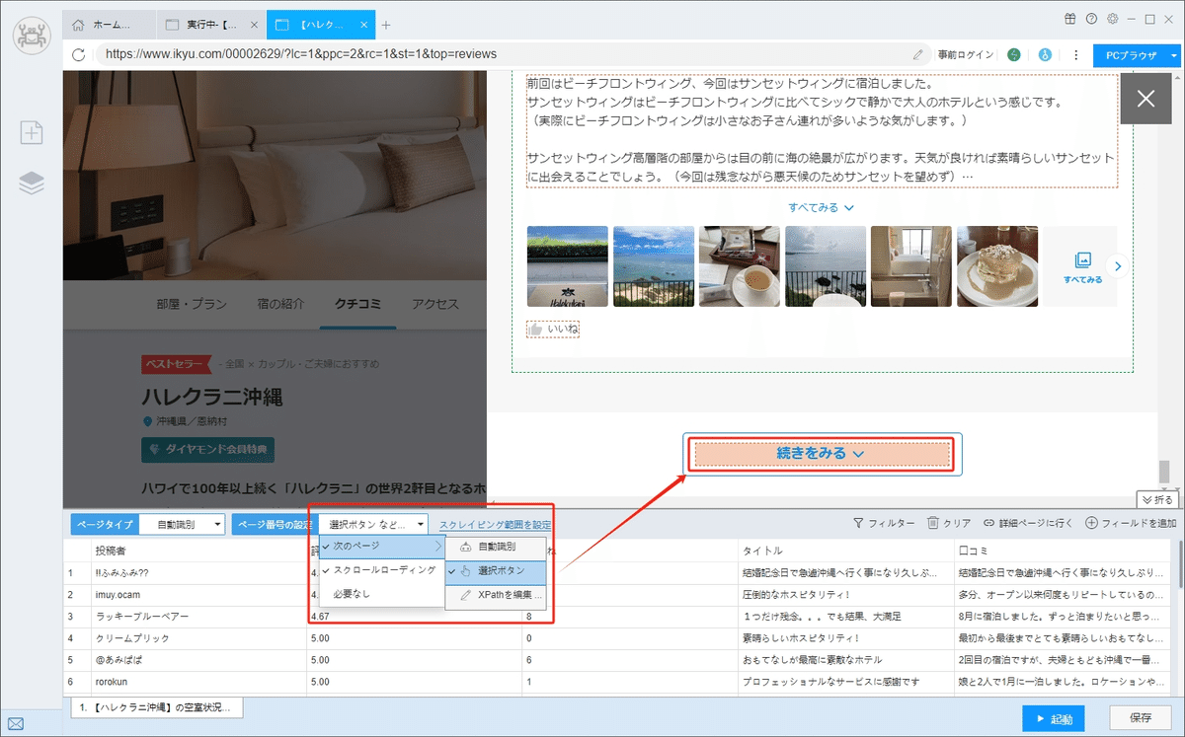Open the ページタイプ 自動識別 dropdown
Viewport: 1185px width, 737px height.
181,525
